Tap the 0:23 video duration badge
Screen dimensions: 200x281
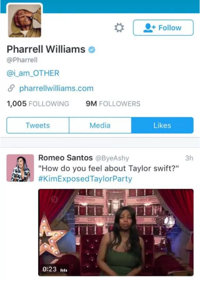[x=54, y=269]
